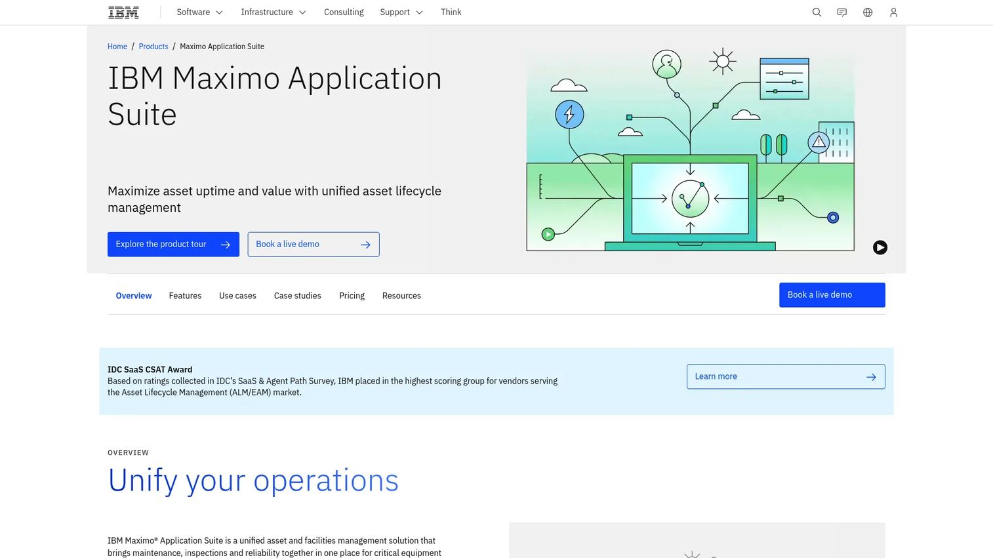The image size is (993, 558).
Task: Click the Unify your operations heading
Action: point(253,481)
